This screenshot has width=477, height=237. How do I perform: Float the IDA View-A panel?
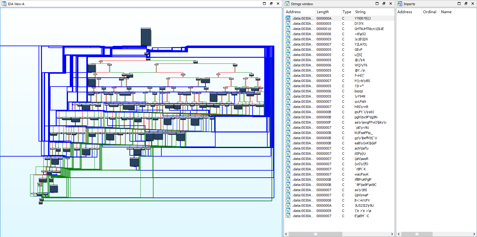[x=271, y=4]
